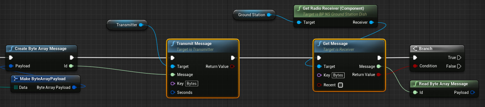Toggle the Recent checkbox on Get Message

tap(340, 85)
